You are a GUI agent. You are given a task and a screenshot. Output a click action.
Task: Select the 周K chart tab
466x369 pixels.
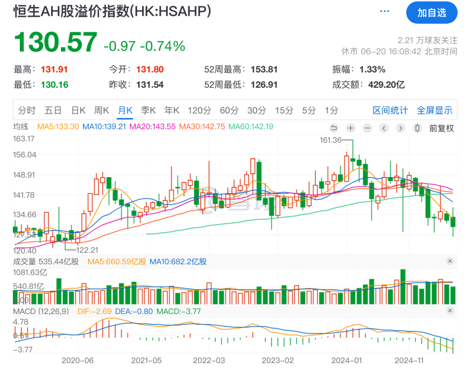(101, 110)
